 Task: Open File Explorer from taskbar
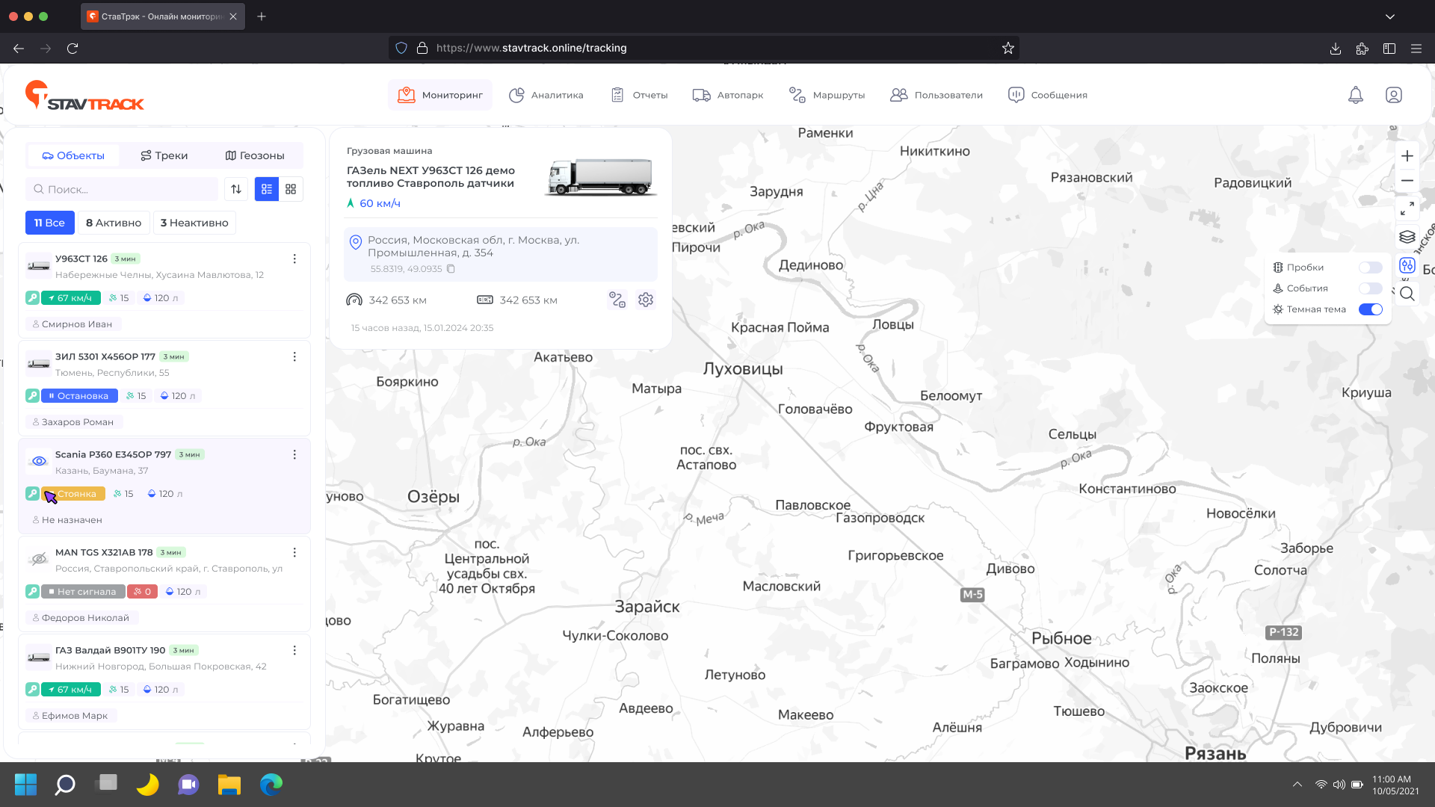pos(229,785)
